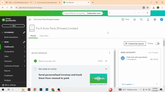
Task: Click the search magnifier icon in QuickBooks header
Action: pyautogui.click(x=141, y=19)
